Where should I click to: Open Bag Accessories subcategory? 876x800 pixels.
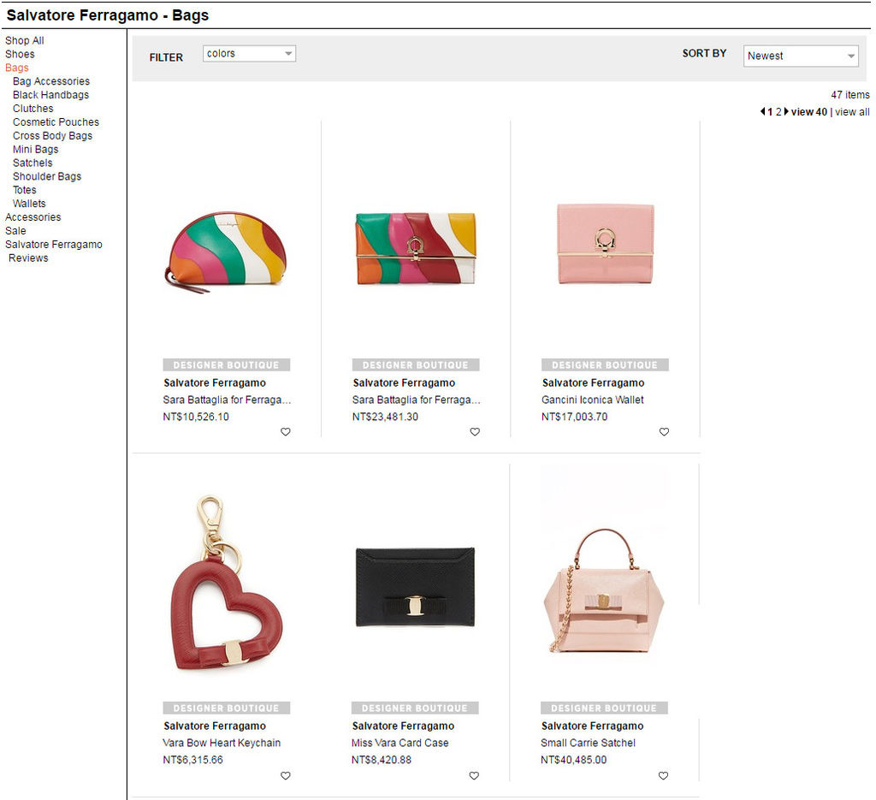pyautogui.click(x=51, y=81)
